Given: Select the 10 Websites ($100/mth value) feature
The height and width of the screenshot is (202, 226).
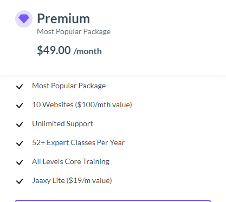Looking at the screenshot, I should (x=82, y=105).
